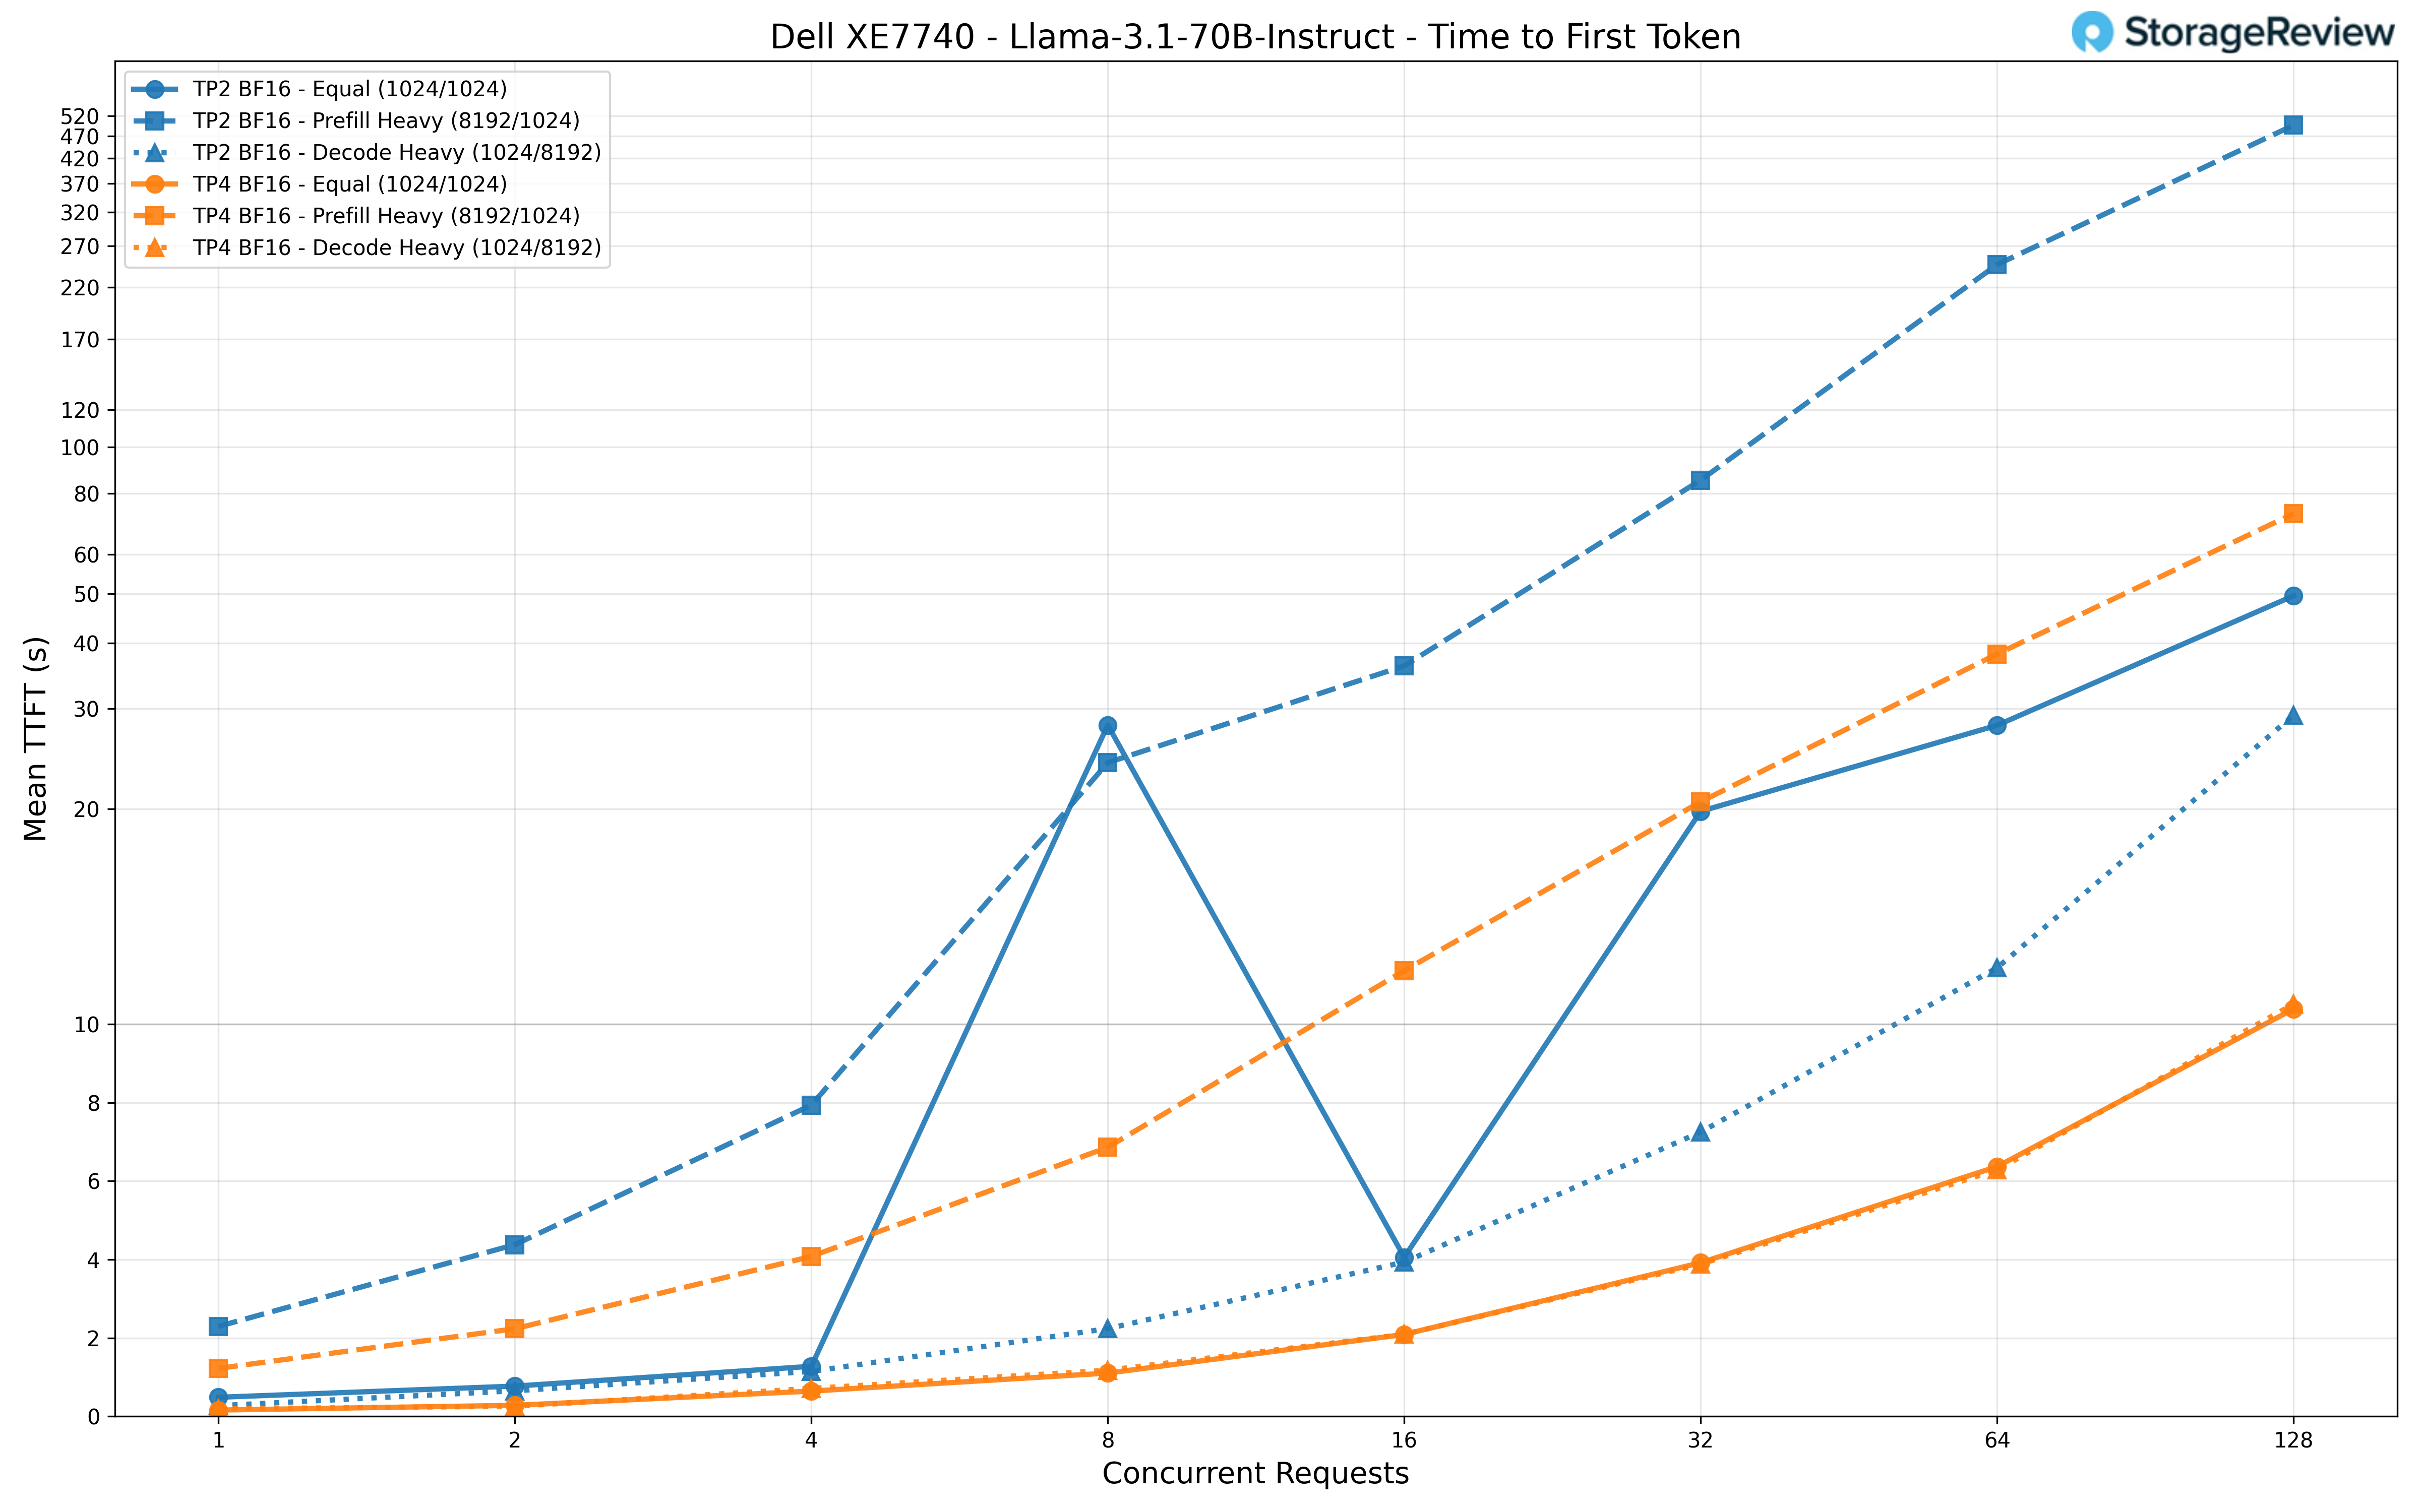The height and width of the screenshot is (1512, 2420).
Task: Click TP2 BF16 Equal legend circle marker
Action: [155, 89]
